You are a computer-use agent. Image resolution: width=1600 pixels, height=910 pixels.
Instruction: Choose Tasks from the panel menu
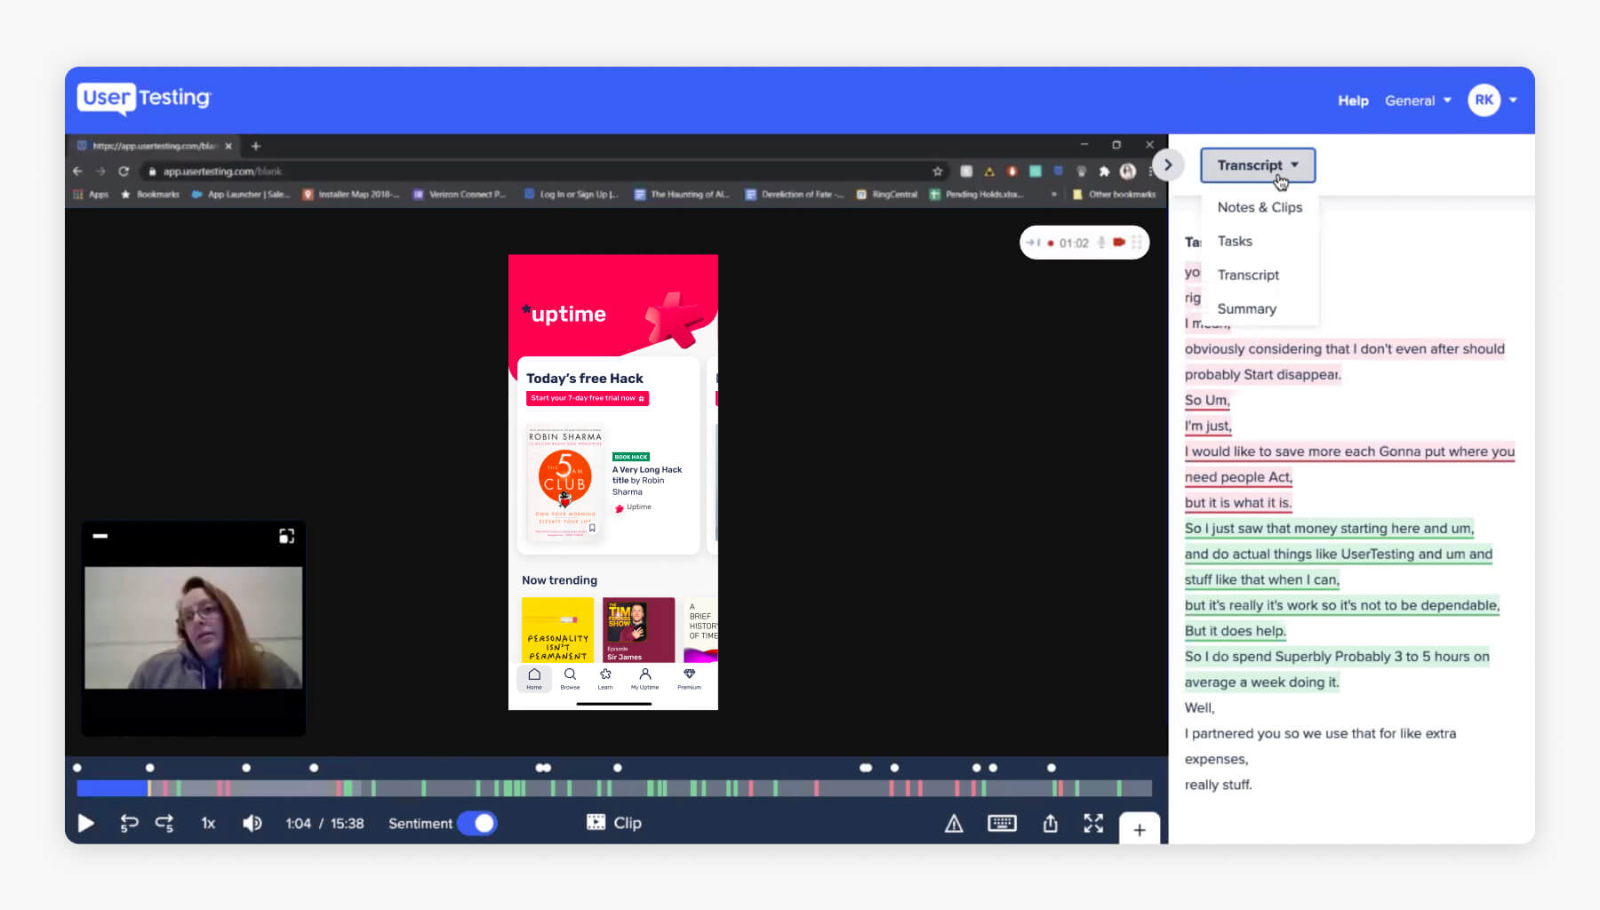(x=1235, y=241)
